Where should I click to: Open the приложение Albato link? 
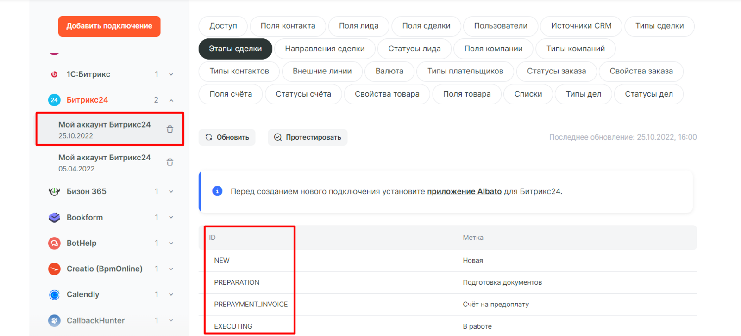click(x=464, y=191)
